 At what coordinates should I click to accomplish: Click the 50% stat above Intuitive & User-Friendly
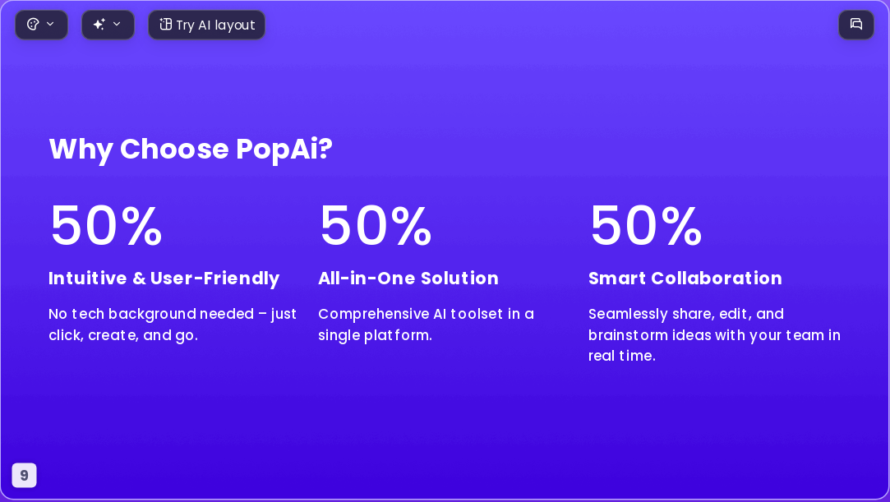tap(106, 226)
